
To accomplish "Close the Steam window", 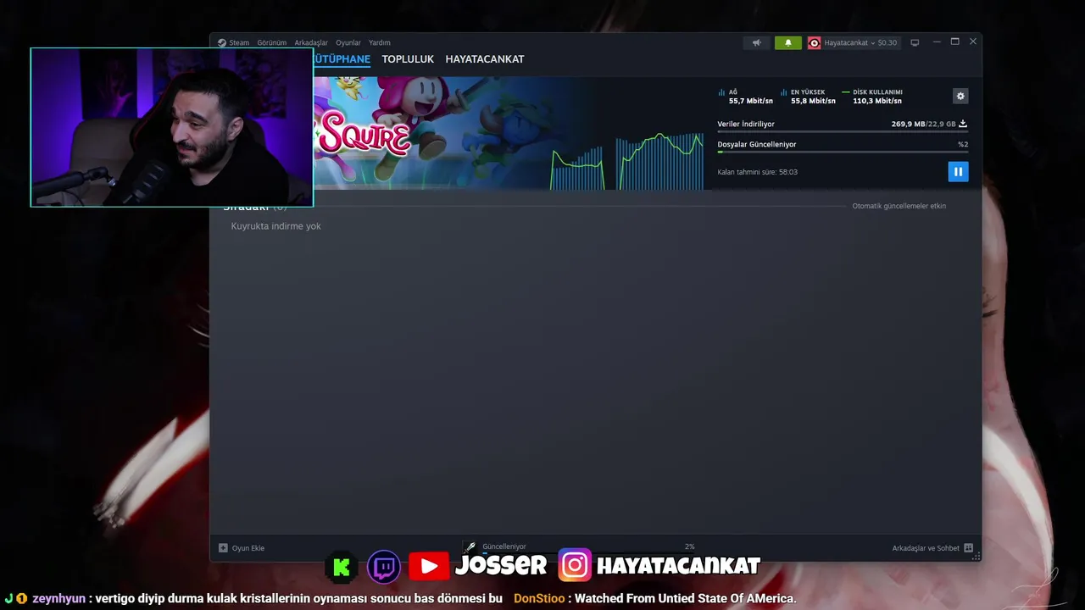I will pos(973,42).
